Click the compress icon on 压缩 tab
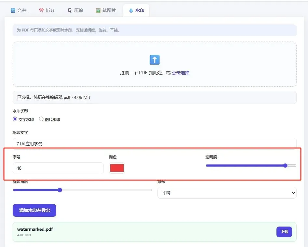 (70, 10)
